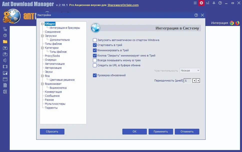Click the Применить button

pos(161,131)
